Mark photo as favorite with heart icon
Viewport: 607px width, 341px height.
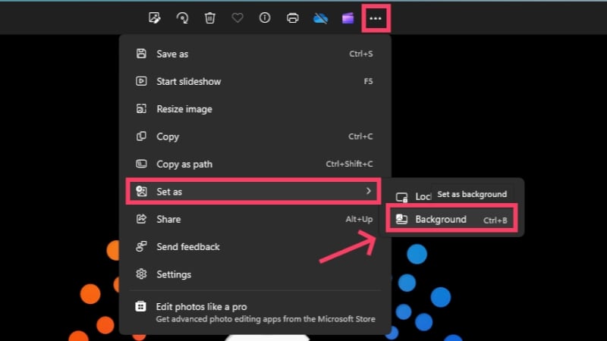coord(237,17)
